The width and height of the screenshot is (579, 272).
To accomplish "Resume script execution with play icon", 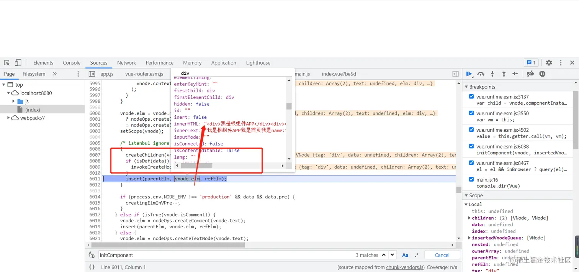I will 469,74.
